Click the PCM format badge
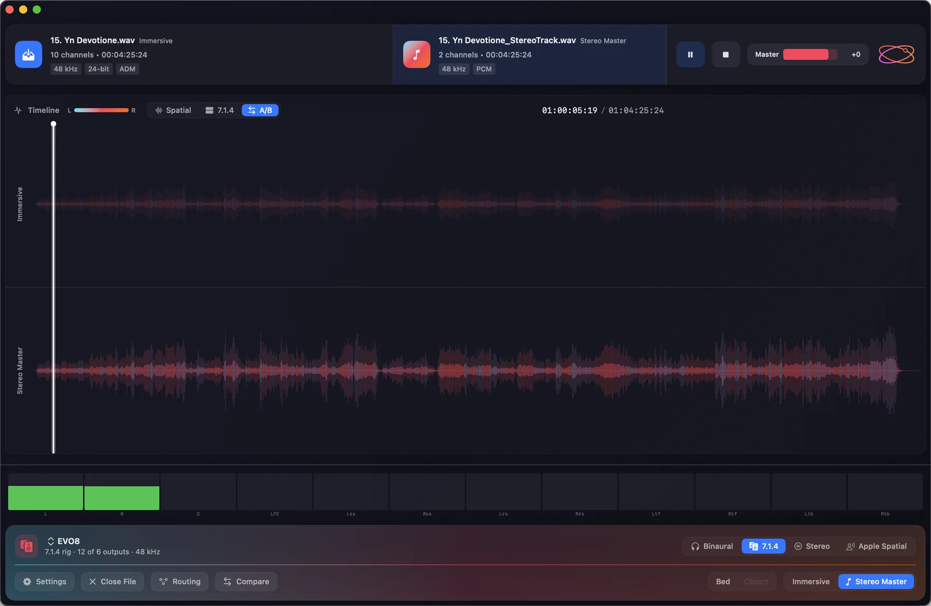Screen dimensions: 931x606 coord(484,69)
